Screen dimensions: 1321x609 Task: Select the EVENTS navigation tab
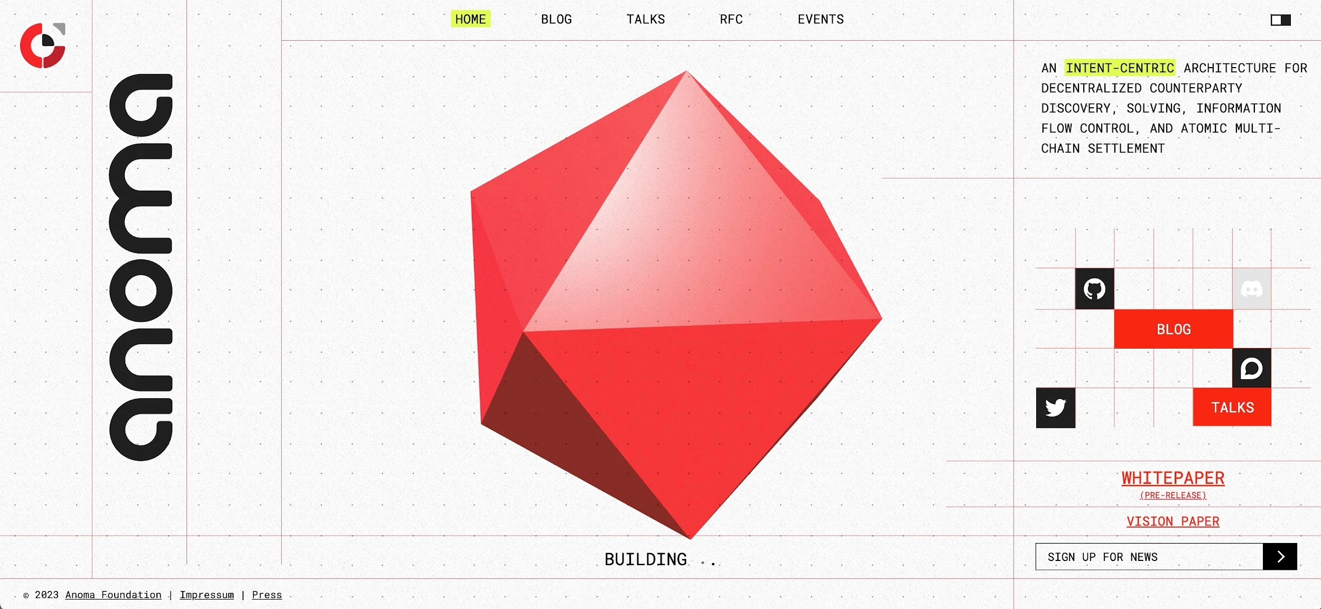point(821,18)
